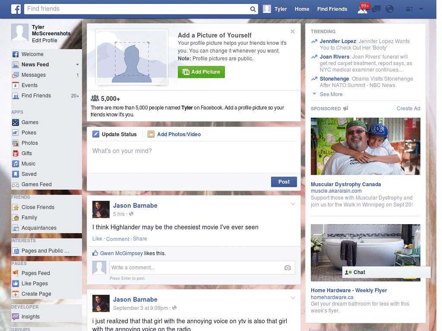Open the notifications globe icon
Viewport: 442px width, 331px height.
tap(390, 9)
